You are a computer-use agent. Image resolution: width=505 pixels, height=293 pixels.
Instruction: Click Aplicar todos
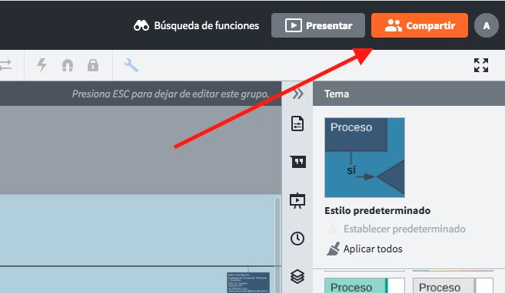373,249
